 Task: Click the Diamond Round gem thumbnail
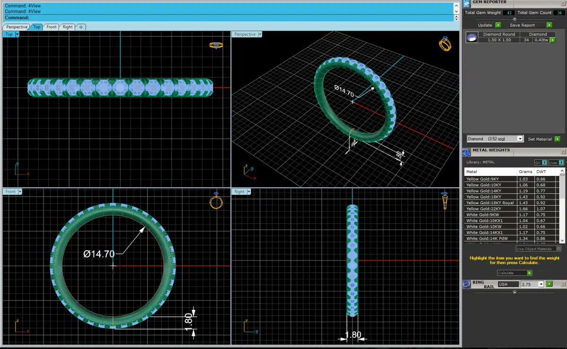coord(471,37)
